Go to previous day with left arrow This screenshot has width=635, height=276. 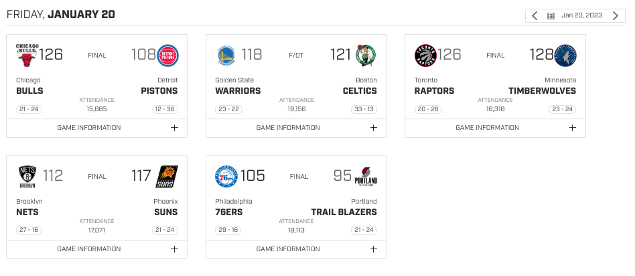click(x=535, y=16)
